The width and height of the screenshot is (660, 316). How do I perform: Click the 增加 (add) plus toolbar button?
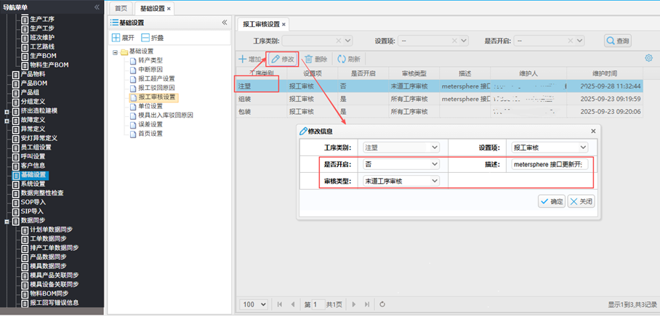coord(251,59)
